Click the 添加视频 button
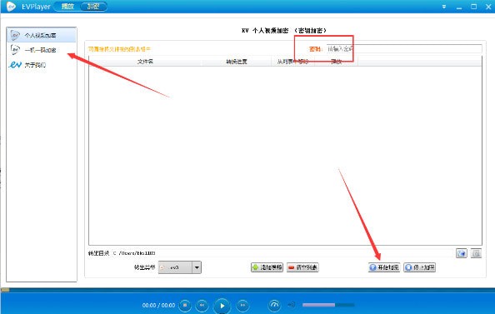 pos(267,267)
